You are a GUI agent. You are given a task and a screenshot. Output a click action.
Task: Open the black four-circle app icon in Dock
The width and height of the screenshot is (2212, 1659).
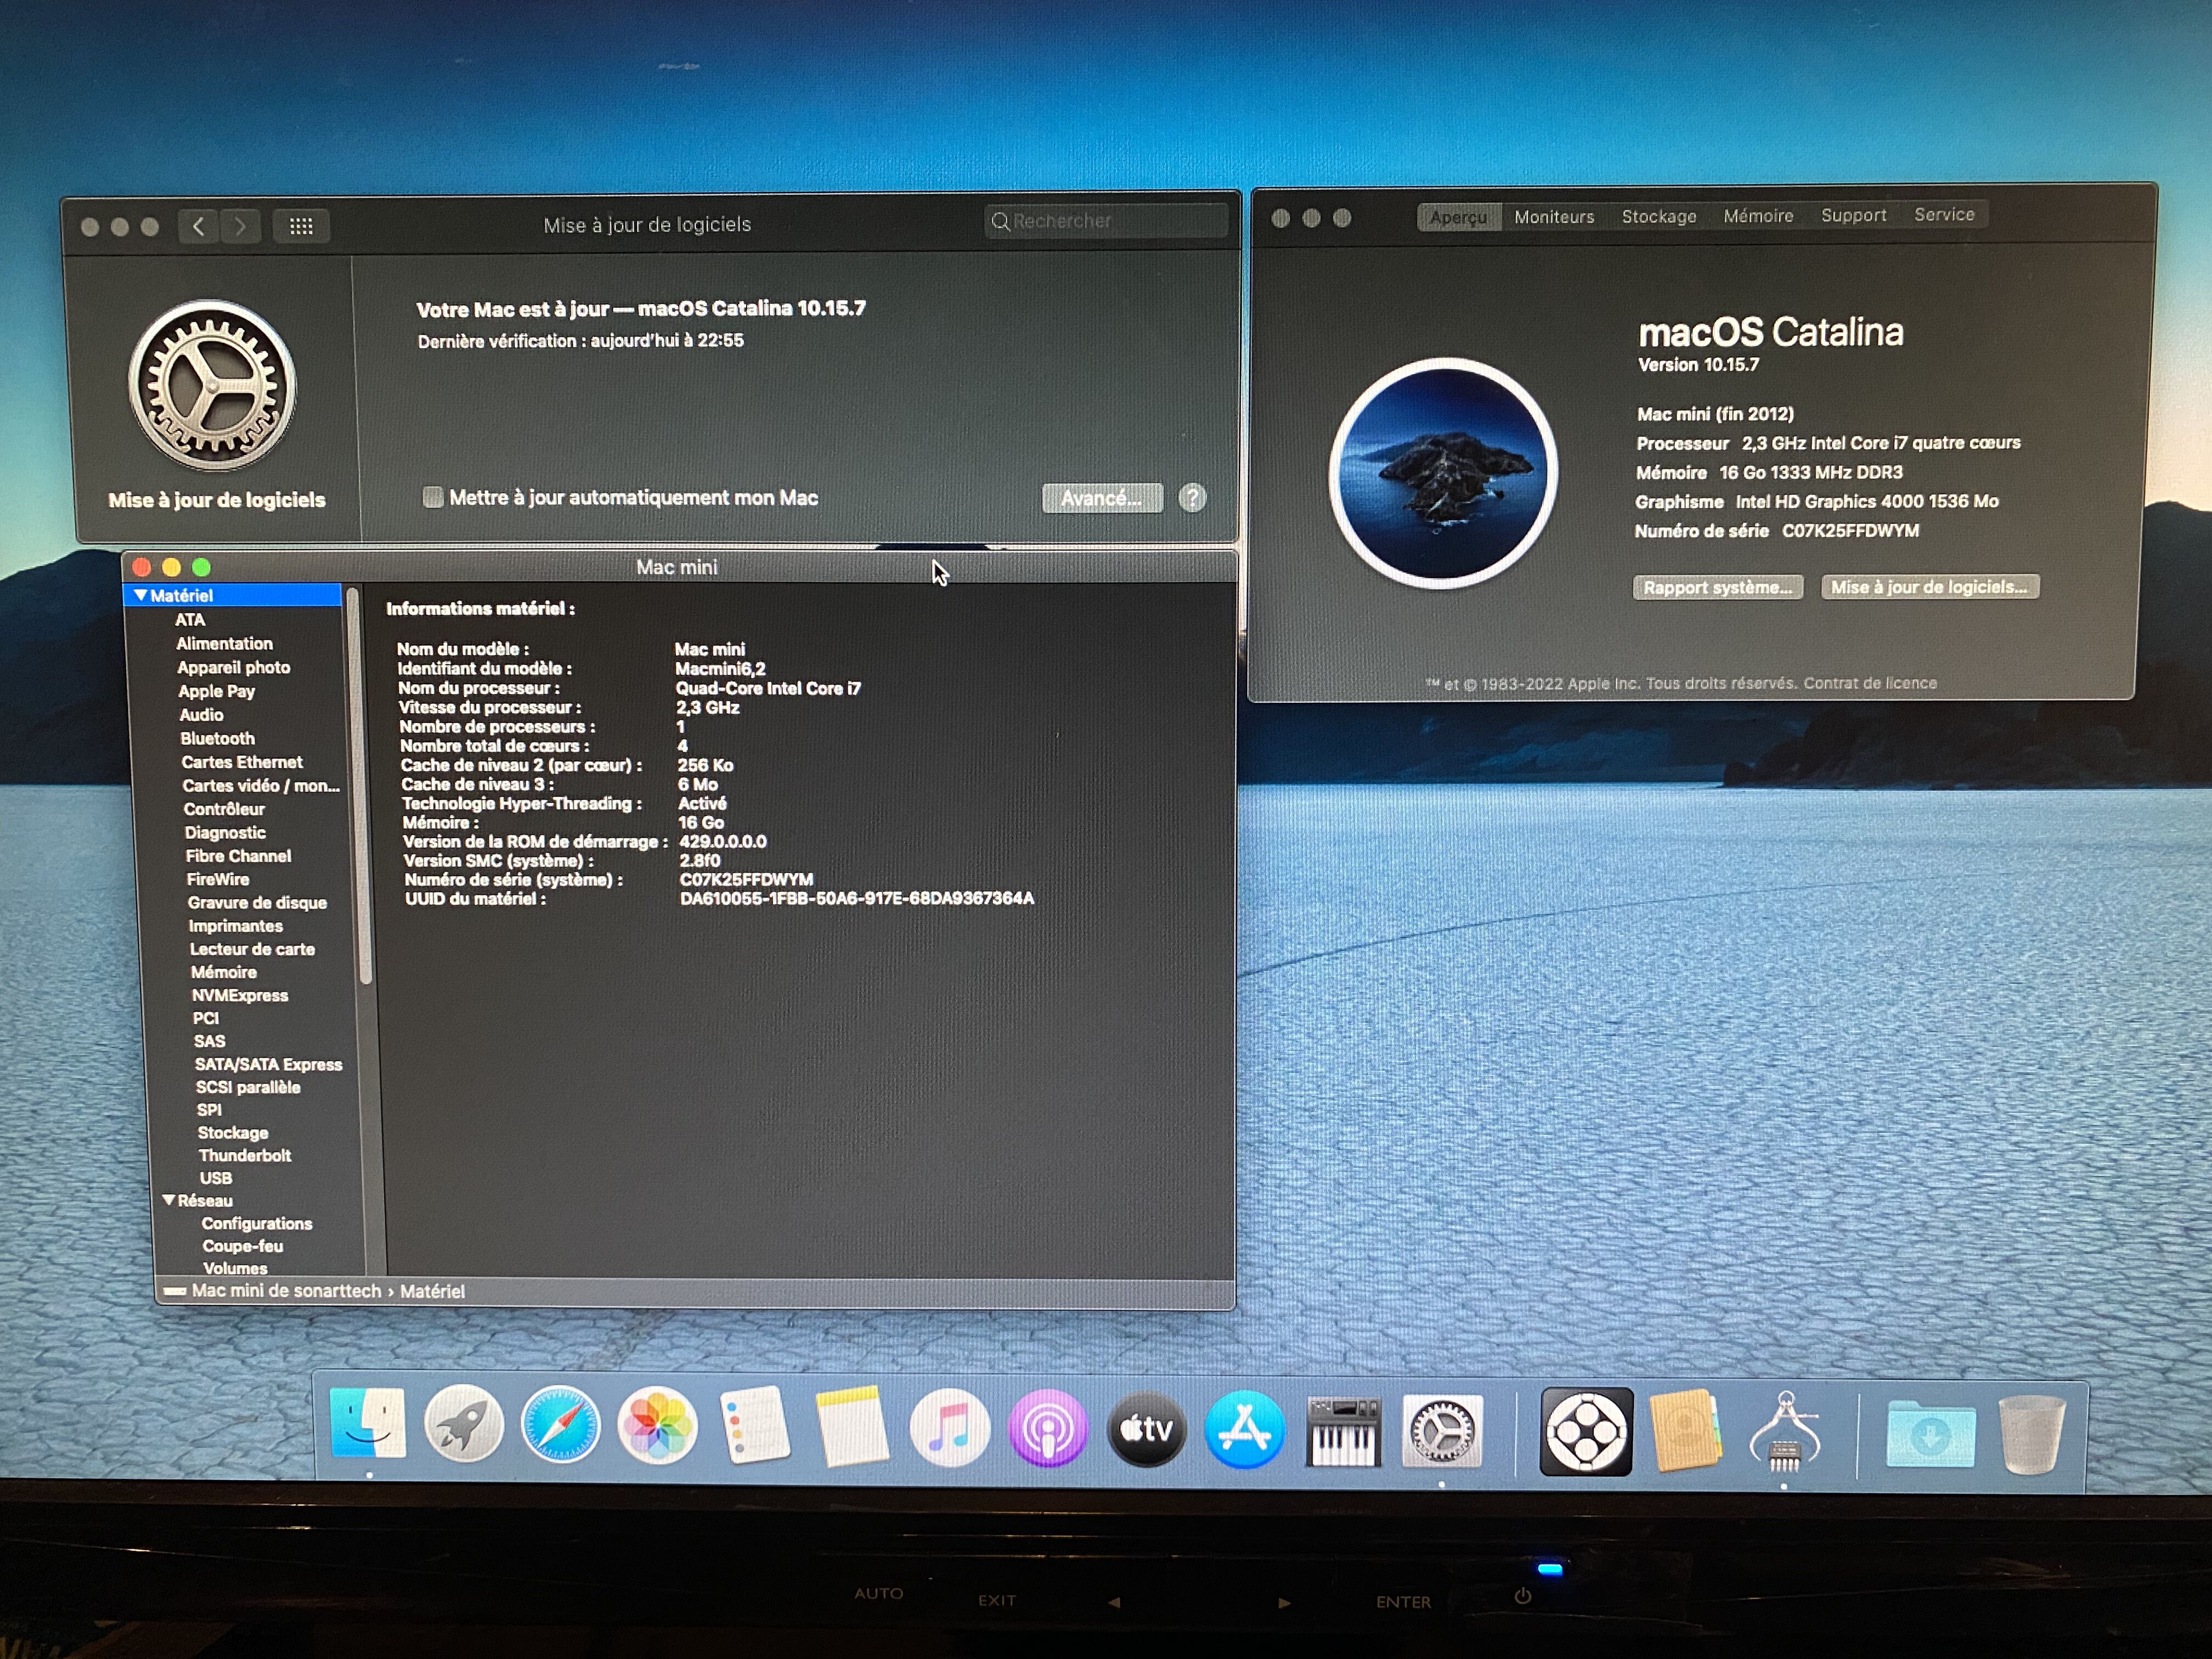[x=1586, y=1432]
